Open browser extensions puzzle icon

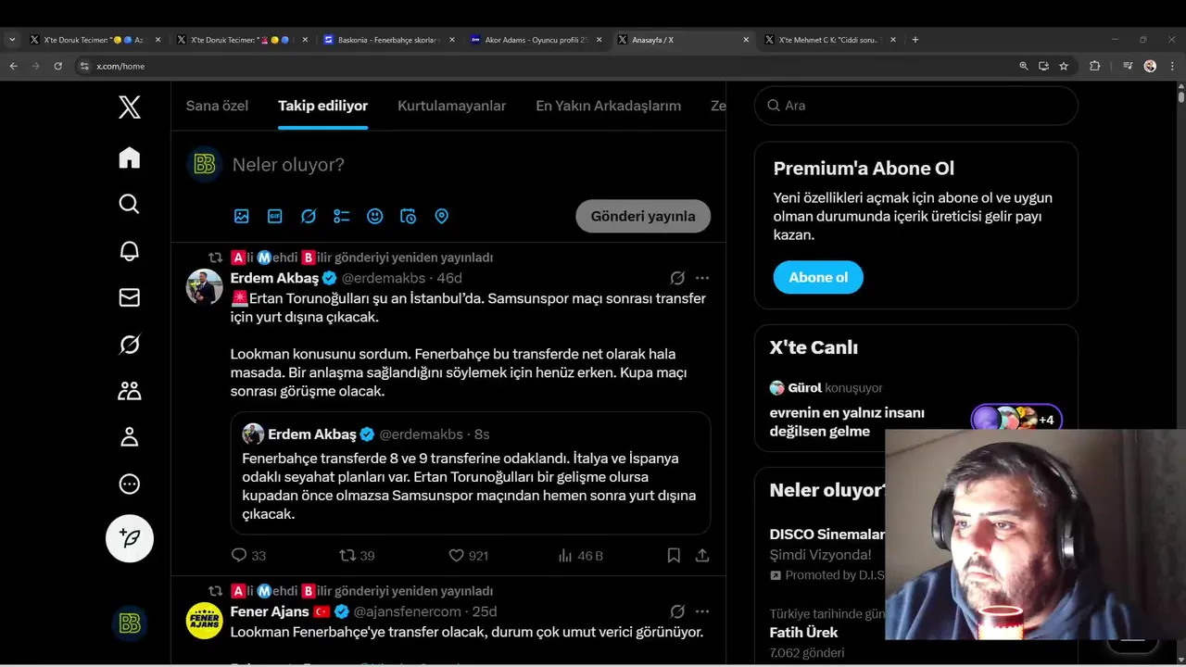click(x=1094, y=66)
